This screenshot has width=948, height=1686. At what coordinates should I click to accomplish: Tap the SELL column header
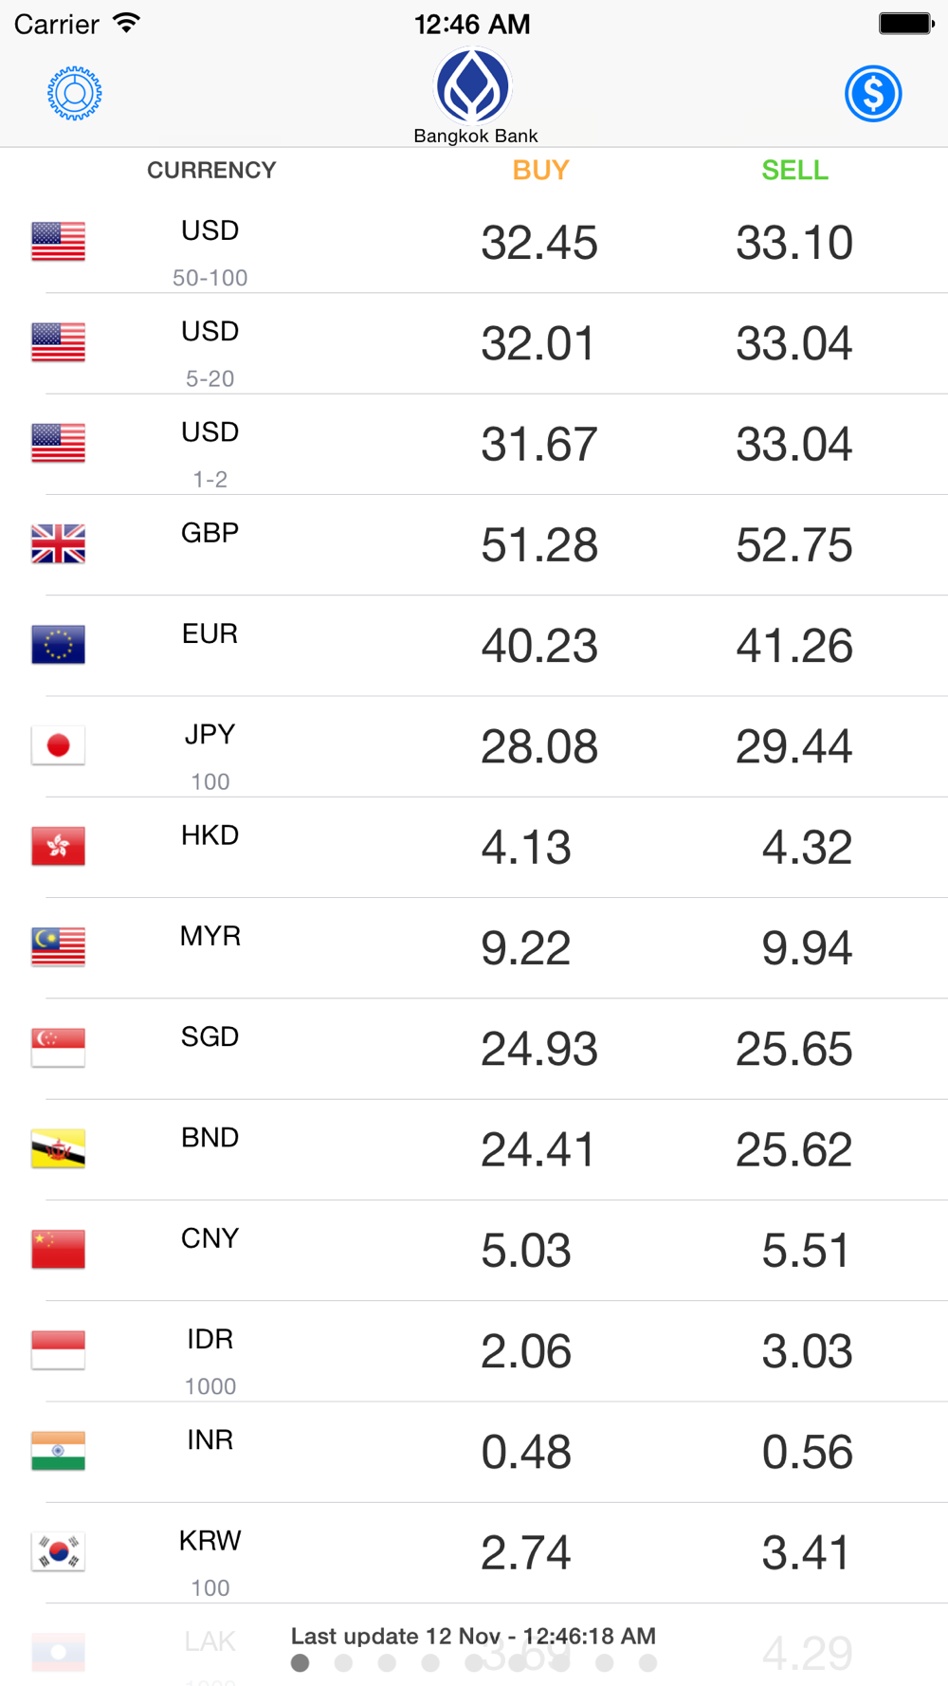pos(794,170)
